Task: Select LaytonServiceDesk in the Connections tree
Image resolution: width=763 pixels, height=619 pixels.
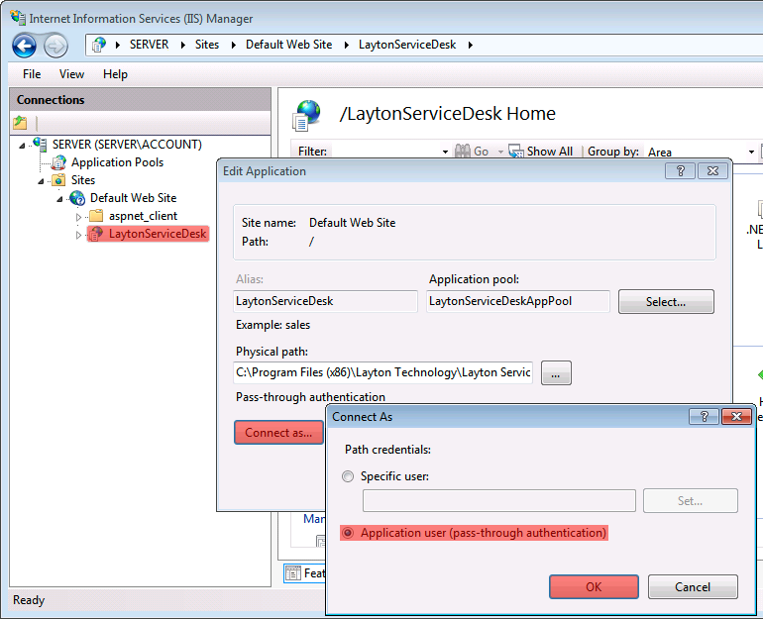Action: coord(158,234)
